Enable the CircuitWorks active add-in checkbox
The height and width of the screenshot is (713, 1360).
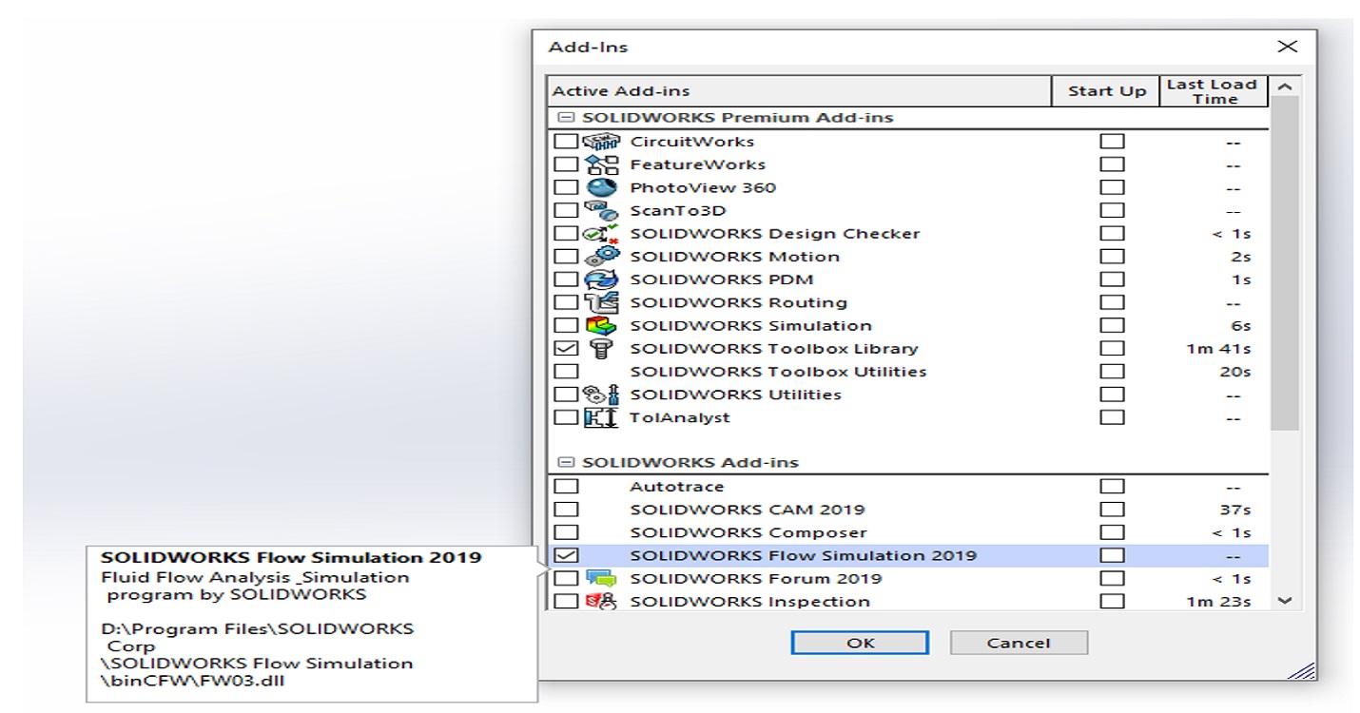(566, 142)
